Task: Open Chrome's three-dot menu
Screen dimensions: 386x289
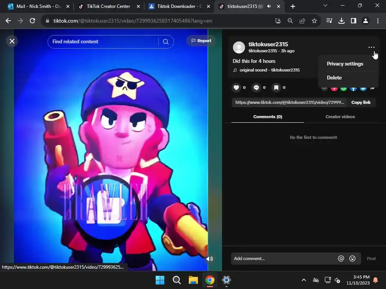Action: pyautogui.click(x=378, y=21)
